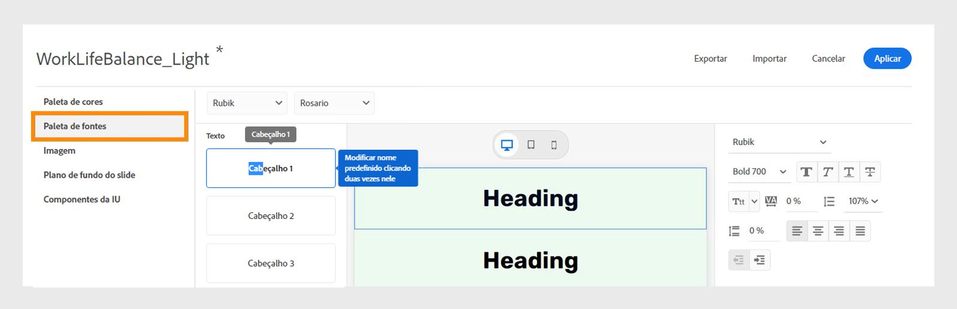Center align the text
Image resolution: width=957 pixels, height=309 pixels.
(x=818, y=231)
